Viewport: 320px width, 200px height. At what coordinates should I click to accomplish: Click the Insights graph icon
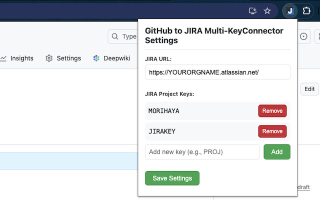[3, 58]
